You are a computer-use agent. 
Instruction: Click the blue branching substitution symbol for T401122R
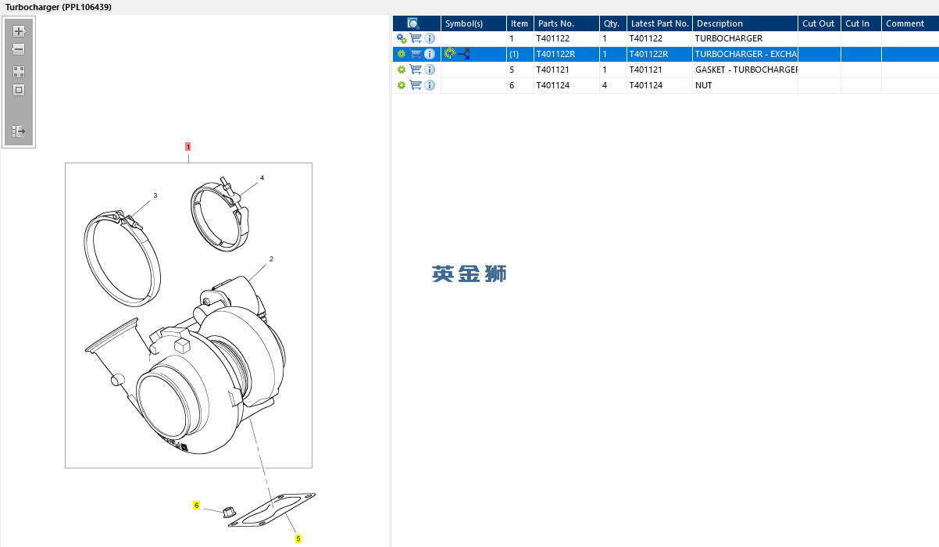pos(463,54)
